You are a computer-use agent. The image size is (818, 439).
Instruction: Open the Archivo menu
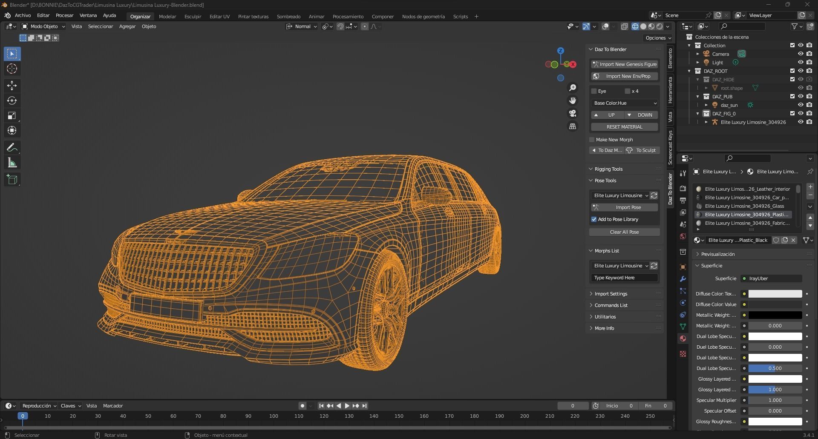(23, 15)
